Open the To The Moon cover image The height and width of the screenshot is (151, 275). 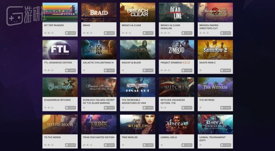coord(60,124)
